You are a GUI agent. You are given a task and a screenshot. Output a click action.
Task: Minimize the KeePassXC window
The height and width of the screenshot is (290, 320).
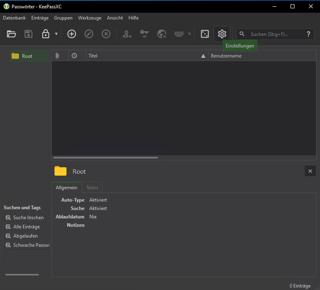click(x=275, y=7)
